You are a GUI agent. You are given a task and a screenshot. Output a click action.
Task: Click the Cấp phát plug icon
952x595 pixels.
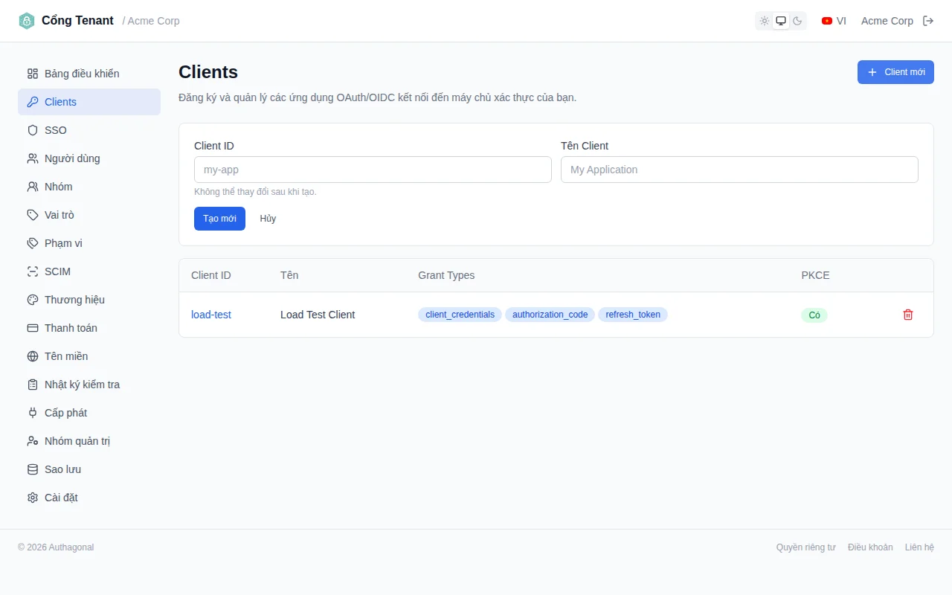click(x=33, y=413)
